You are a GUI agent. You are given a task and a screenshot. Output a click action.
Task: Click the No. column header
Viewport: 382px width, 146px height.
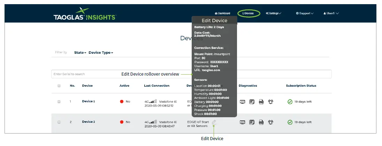click(x=72, y=86)
